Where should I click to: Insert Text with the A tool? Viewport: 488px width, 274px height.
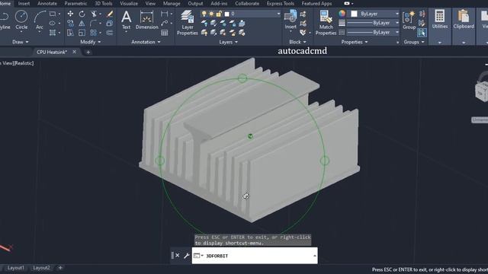click(x=126, y=20)
